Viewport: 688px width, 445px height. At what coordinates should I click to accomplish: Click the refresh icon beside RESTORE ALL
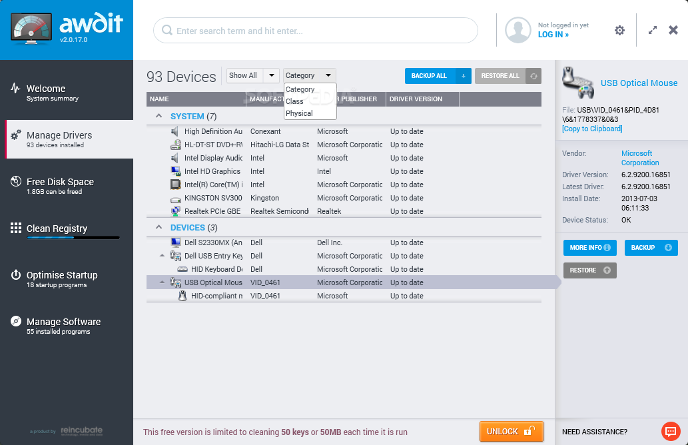click(533, 76)
